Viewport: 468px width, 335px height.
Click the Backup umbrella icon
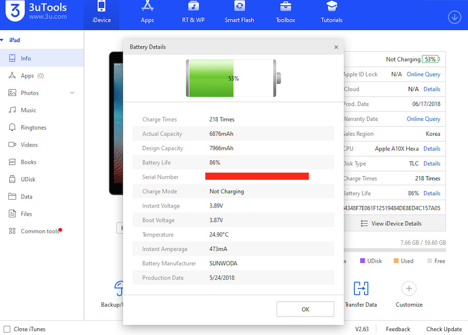(x=119, y=288)
